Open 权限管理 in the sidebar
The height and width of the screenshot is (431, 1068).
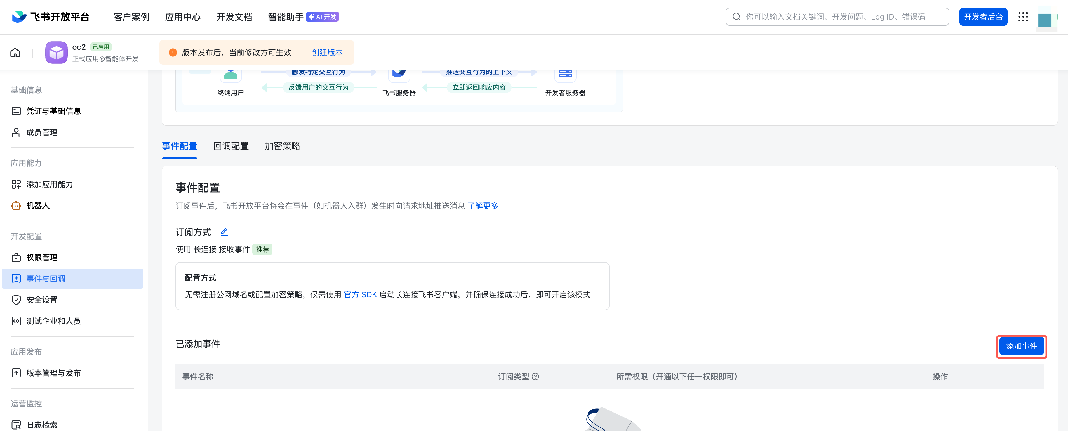pyautogui.click(x=41, y=257)
